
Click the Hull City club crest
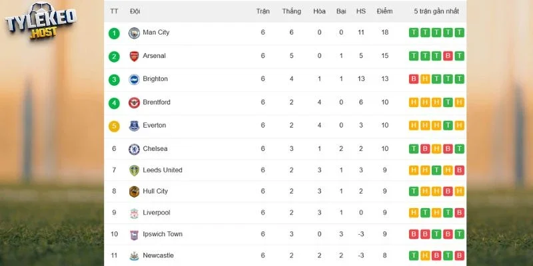(135, 192)
